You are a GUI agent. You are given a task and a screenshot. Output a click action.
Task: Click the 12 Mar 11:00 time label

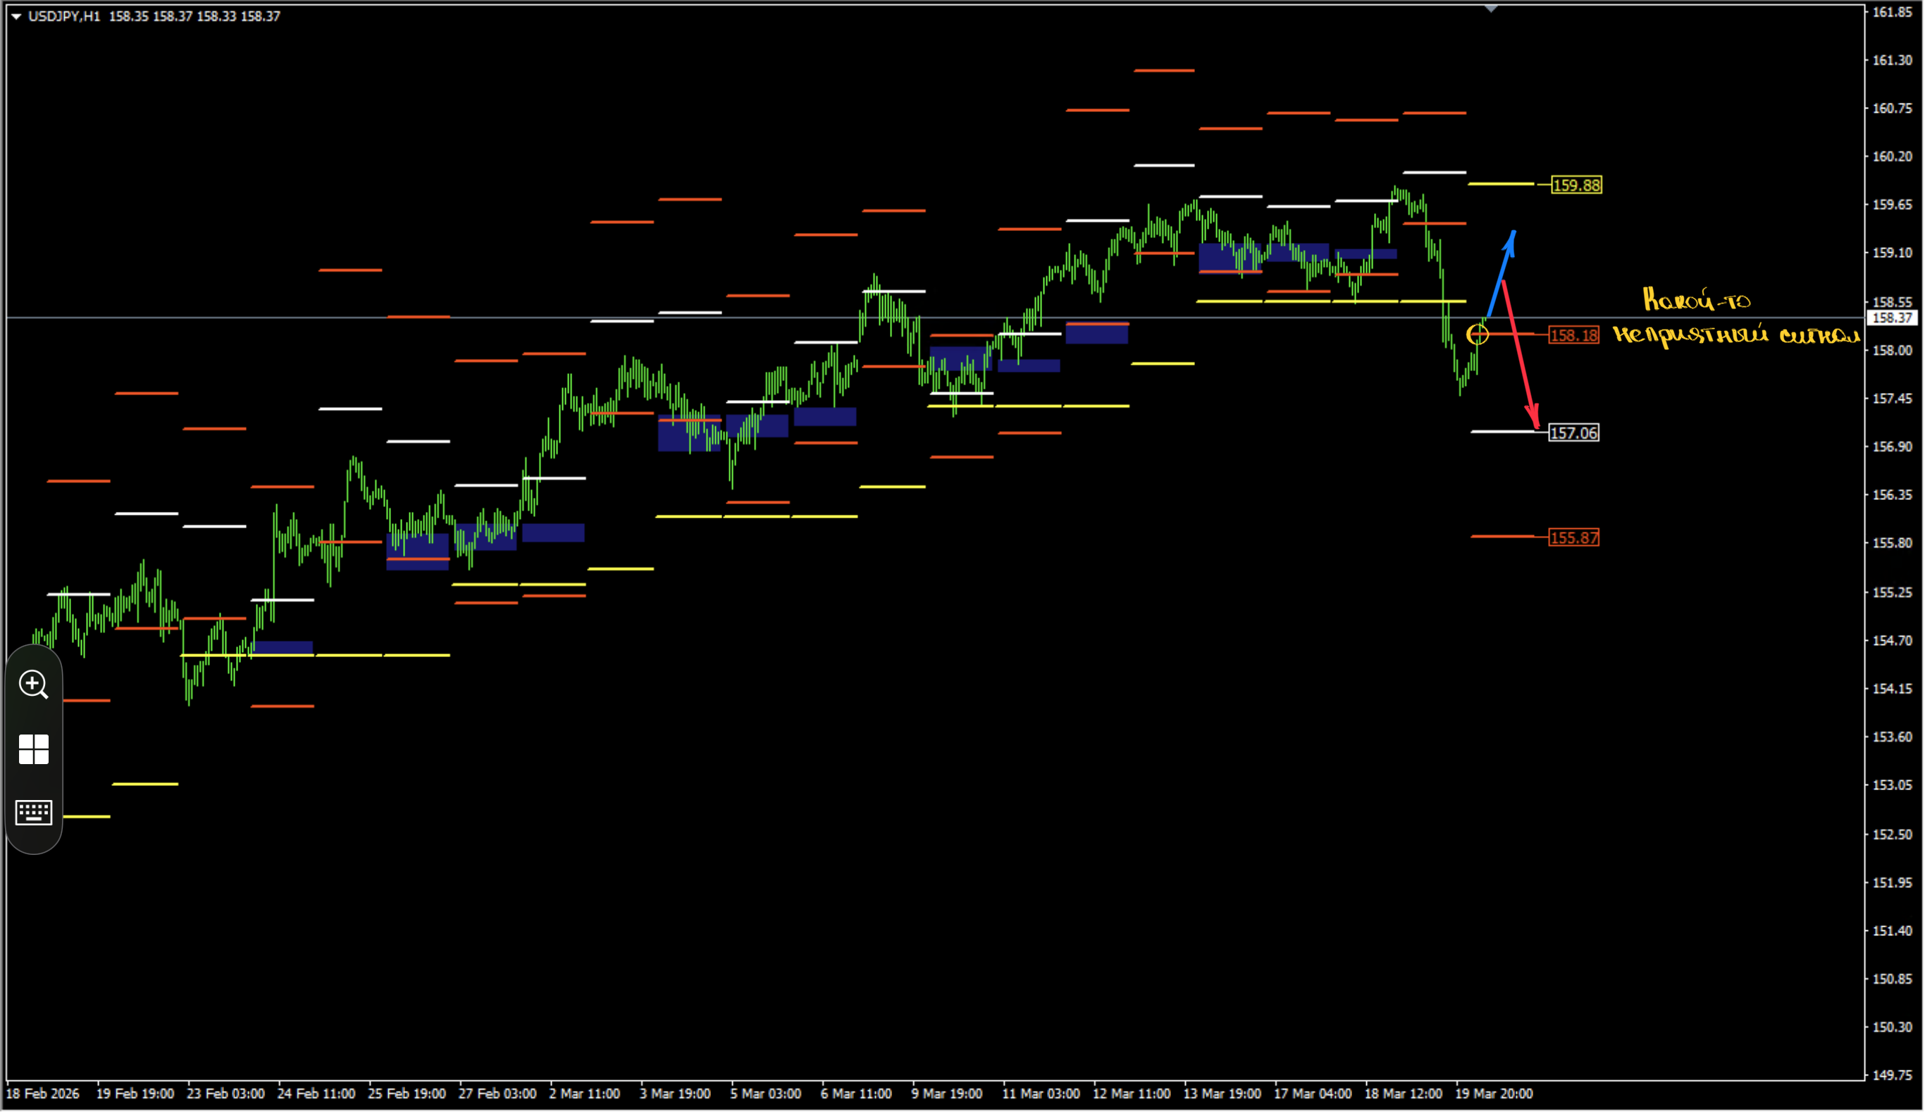(1133, 1094)
